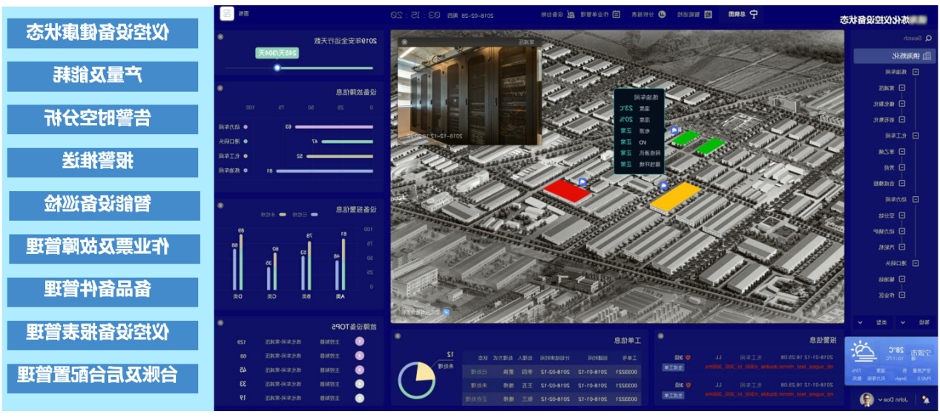Collapse the 化工车间 tree node
The image size is (940, 417).
pos(915,136)
